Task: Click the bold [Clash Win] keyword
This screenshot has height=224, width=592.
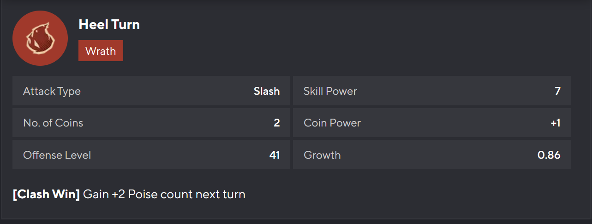Action: 46,195
